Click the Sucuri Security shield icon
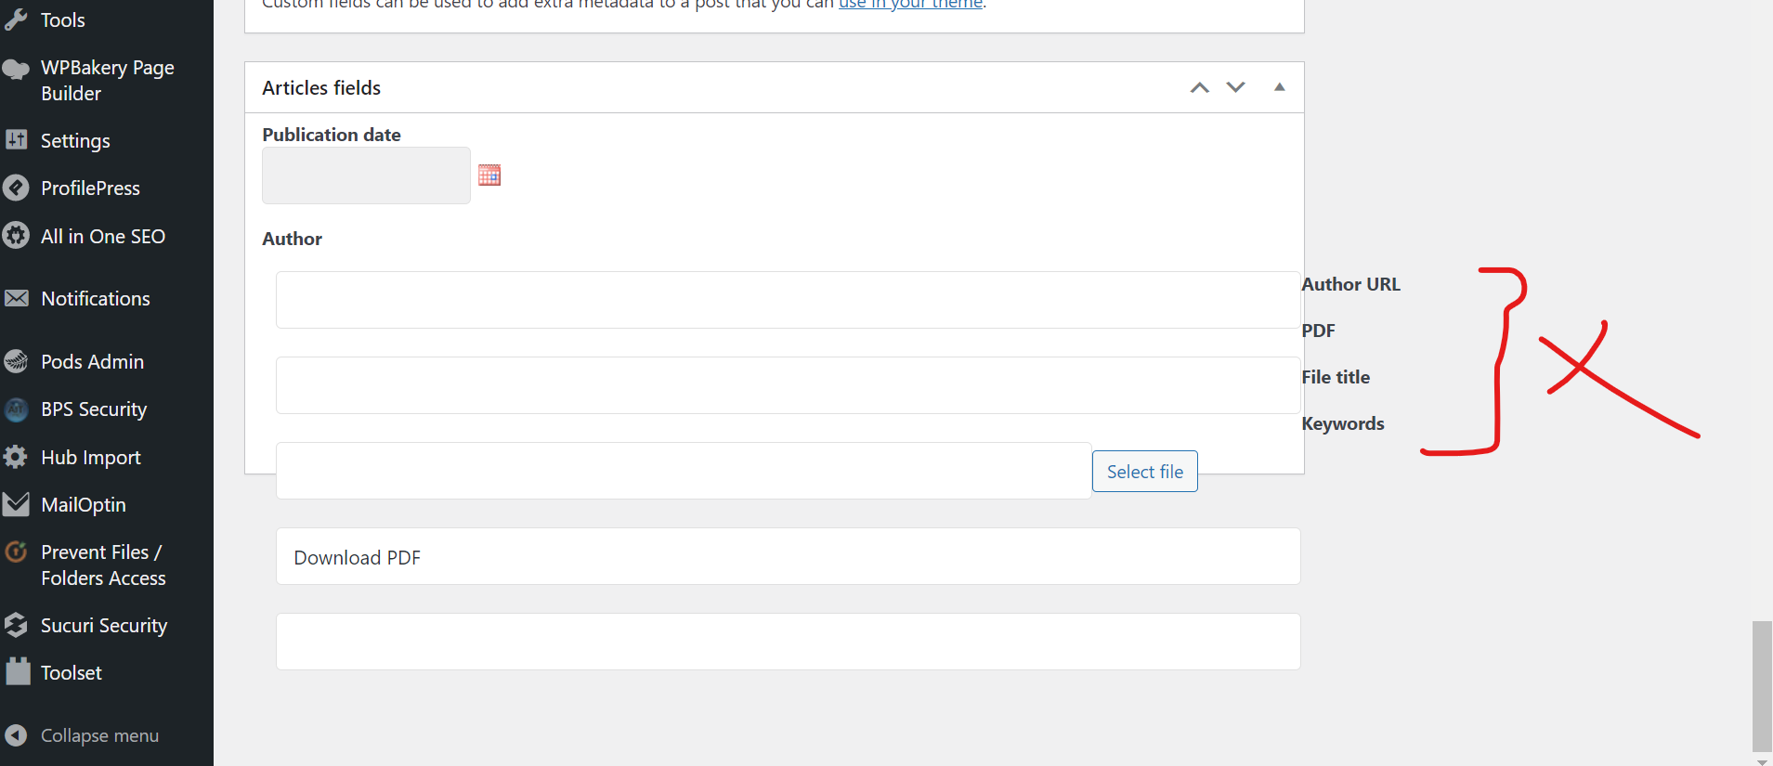The height and width of the screenshot is (766, 1773). click(16, 625)
